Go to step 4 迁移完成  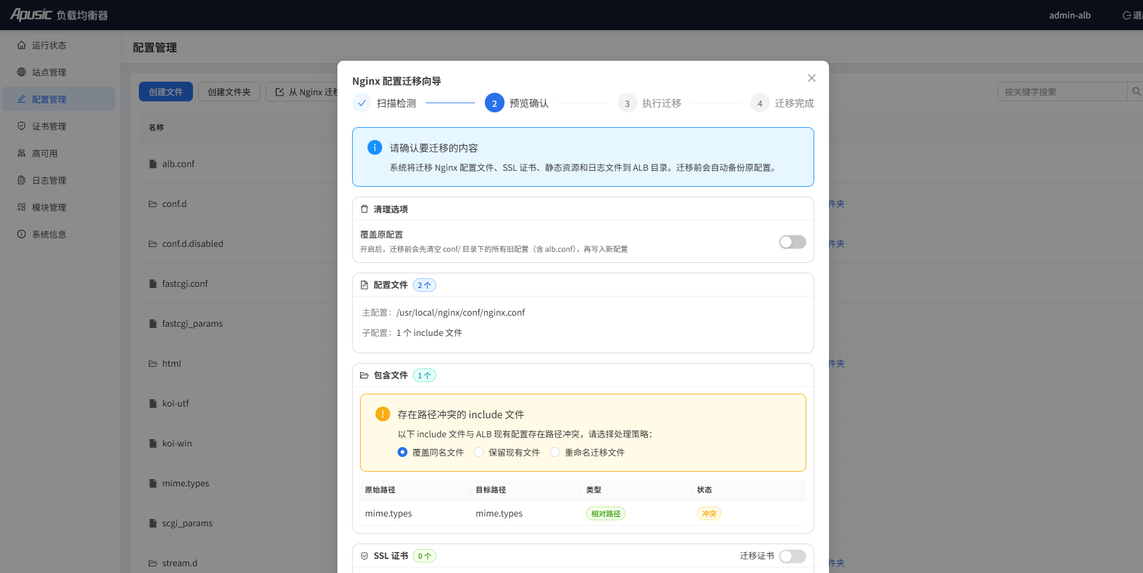coord(782,103)
